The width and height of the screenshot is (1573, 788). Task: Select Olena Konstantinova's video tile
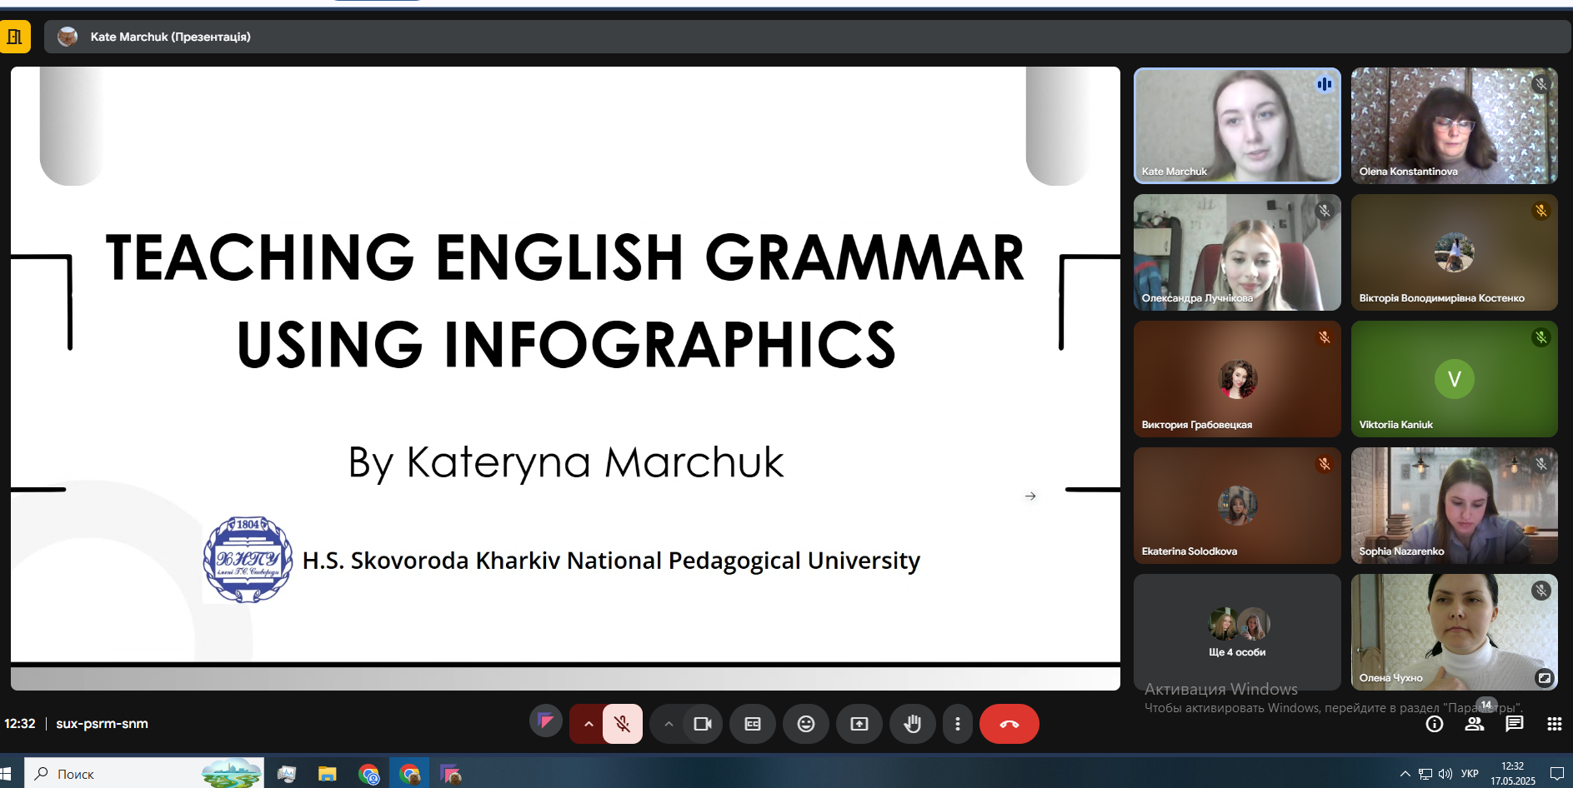point(1454,126)
